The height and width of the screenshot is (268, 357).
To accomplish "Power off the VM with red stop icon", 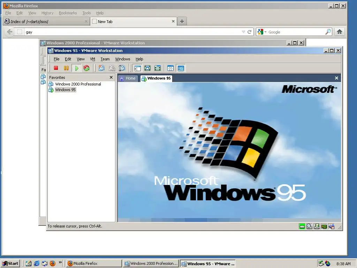I will [56, 68].
